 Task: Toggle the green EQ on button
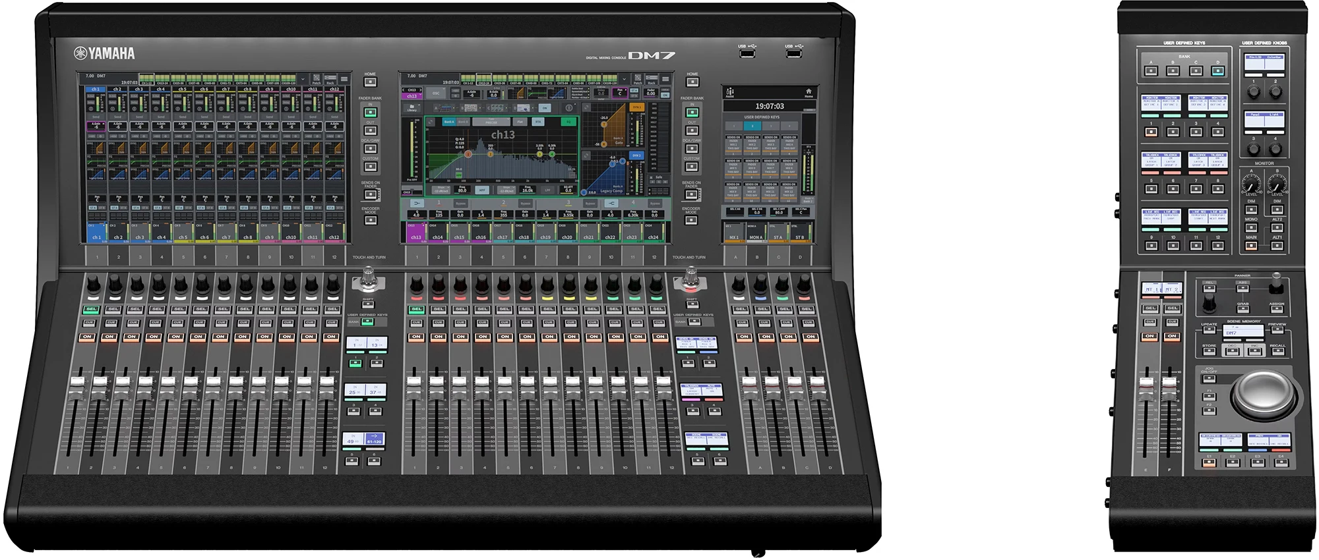coord(568,122)
